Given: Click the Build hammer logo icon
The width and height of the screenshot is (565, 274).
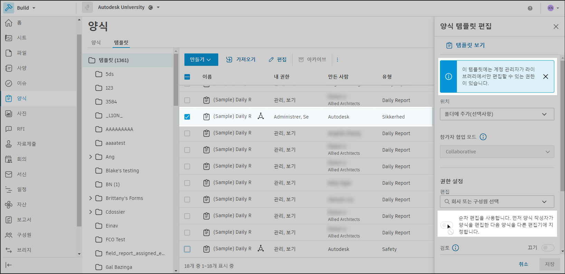Looking at the screenshot, I should point(9,8).
